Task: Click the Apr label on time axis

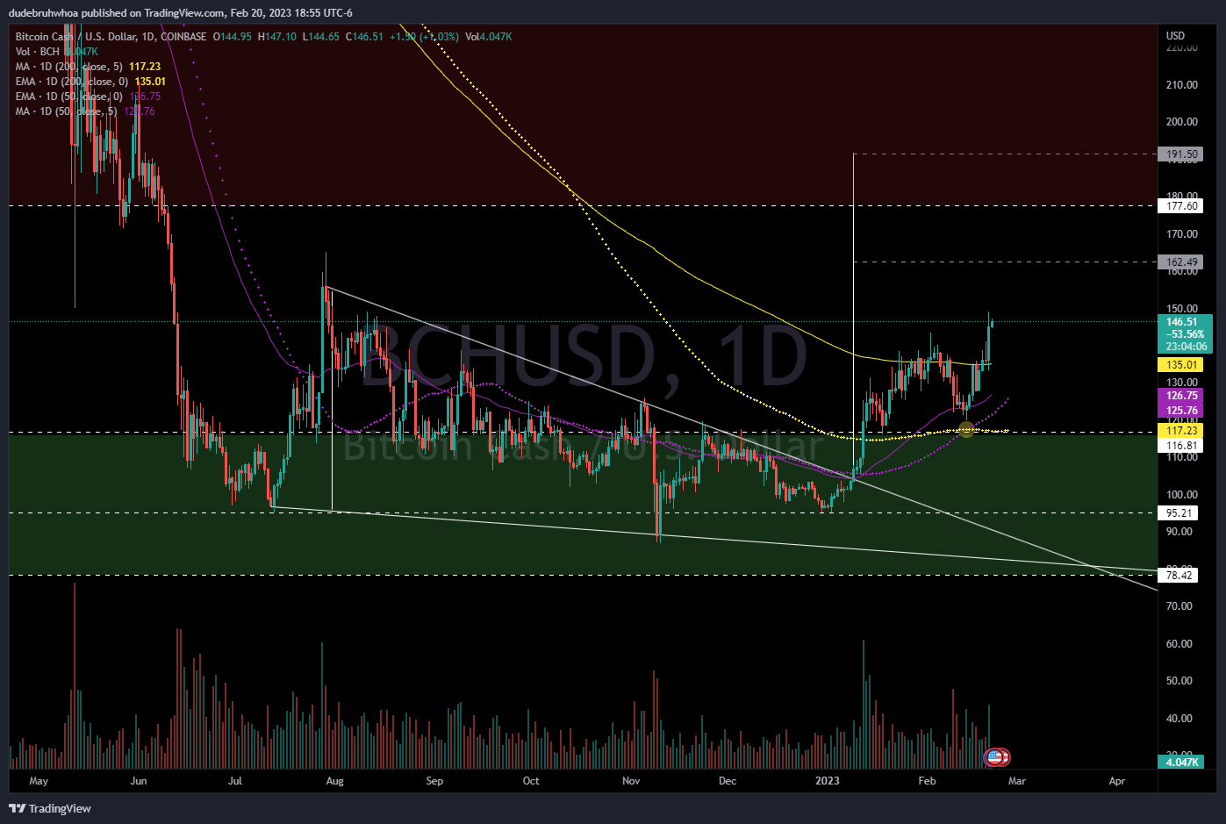Action: click(1117, 781)
